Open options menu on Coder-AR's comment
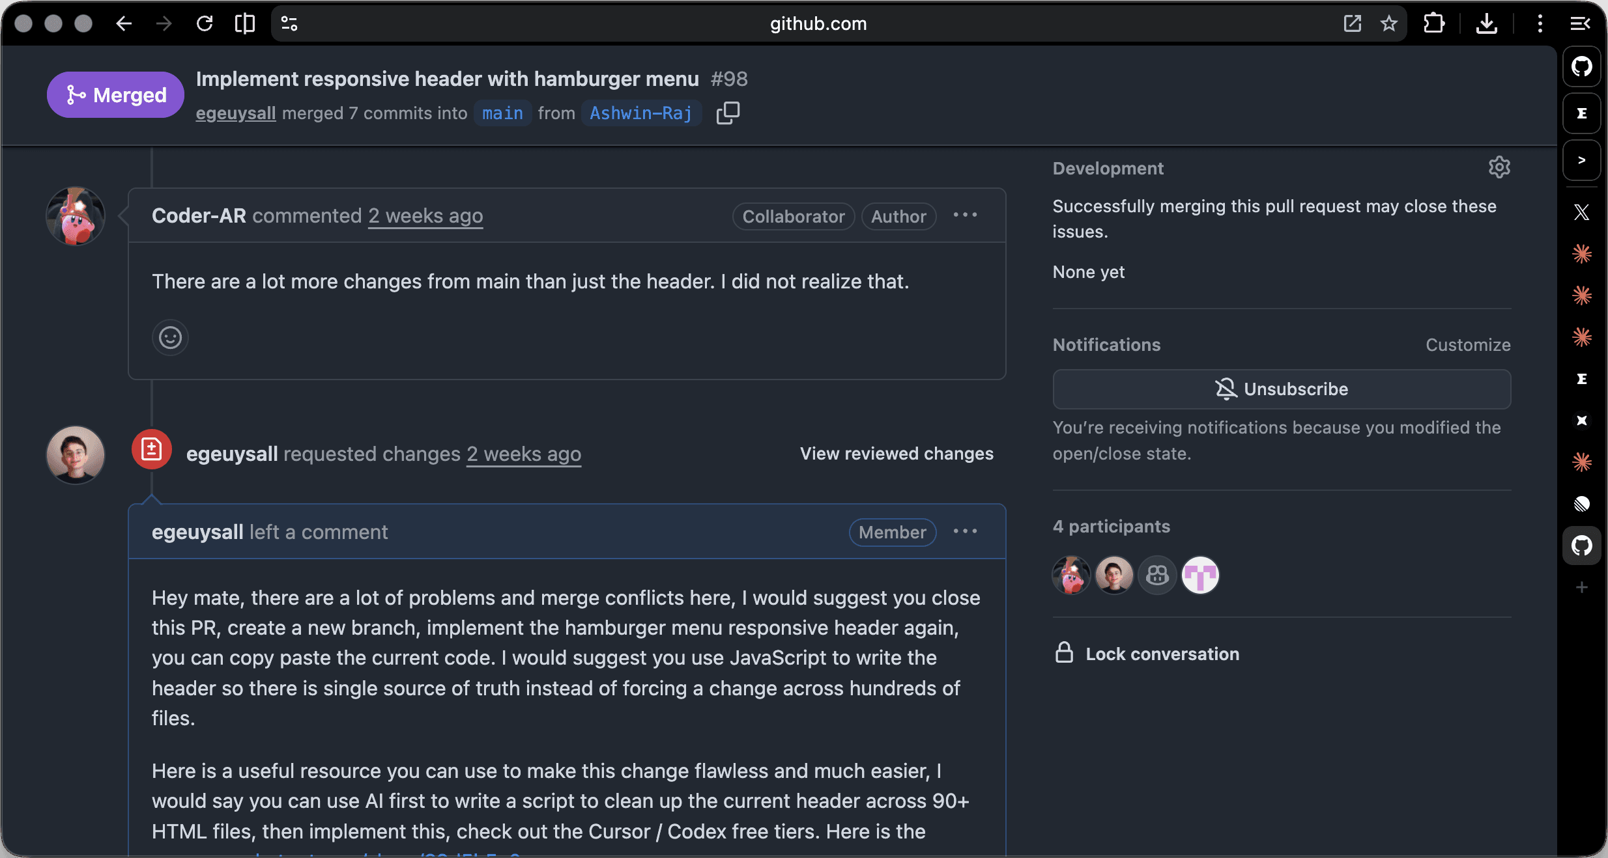The height and width of the screenshot is (858, 1608). coord(965,215)
